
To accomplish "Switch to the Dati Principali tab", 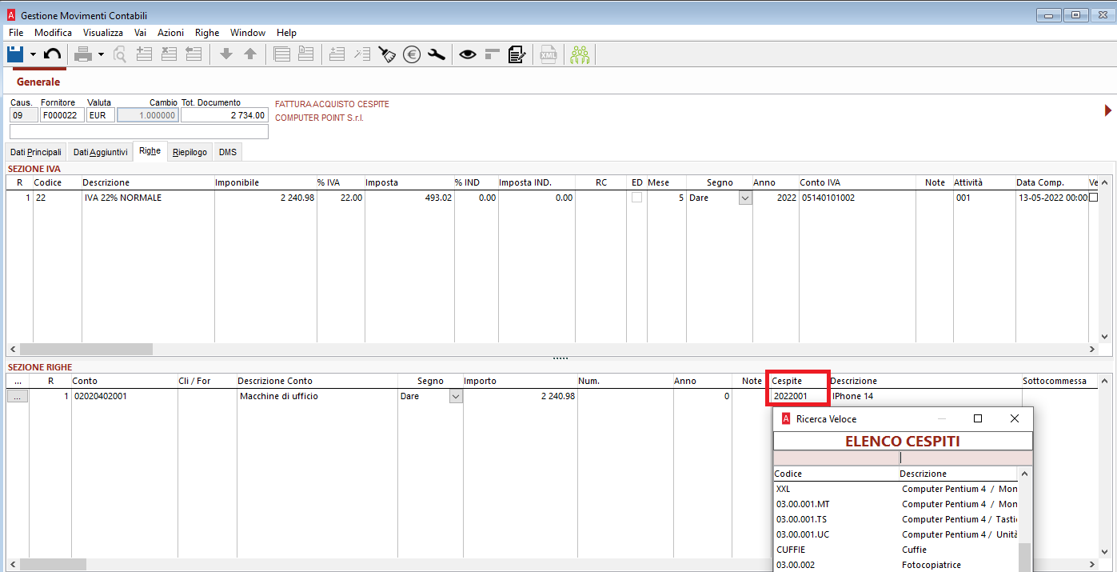I will (x=36, y=152).
